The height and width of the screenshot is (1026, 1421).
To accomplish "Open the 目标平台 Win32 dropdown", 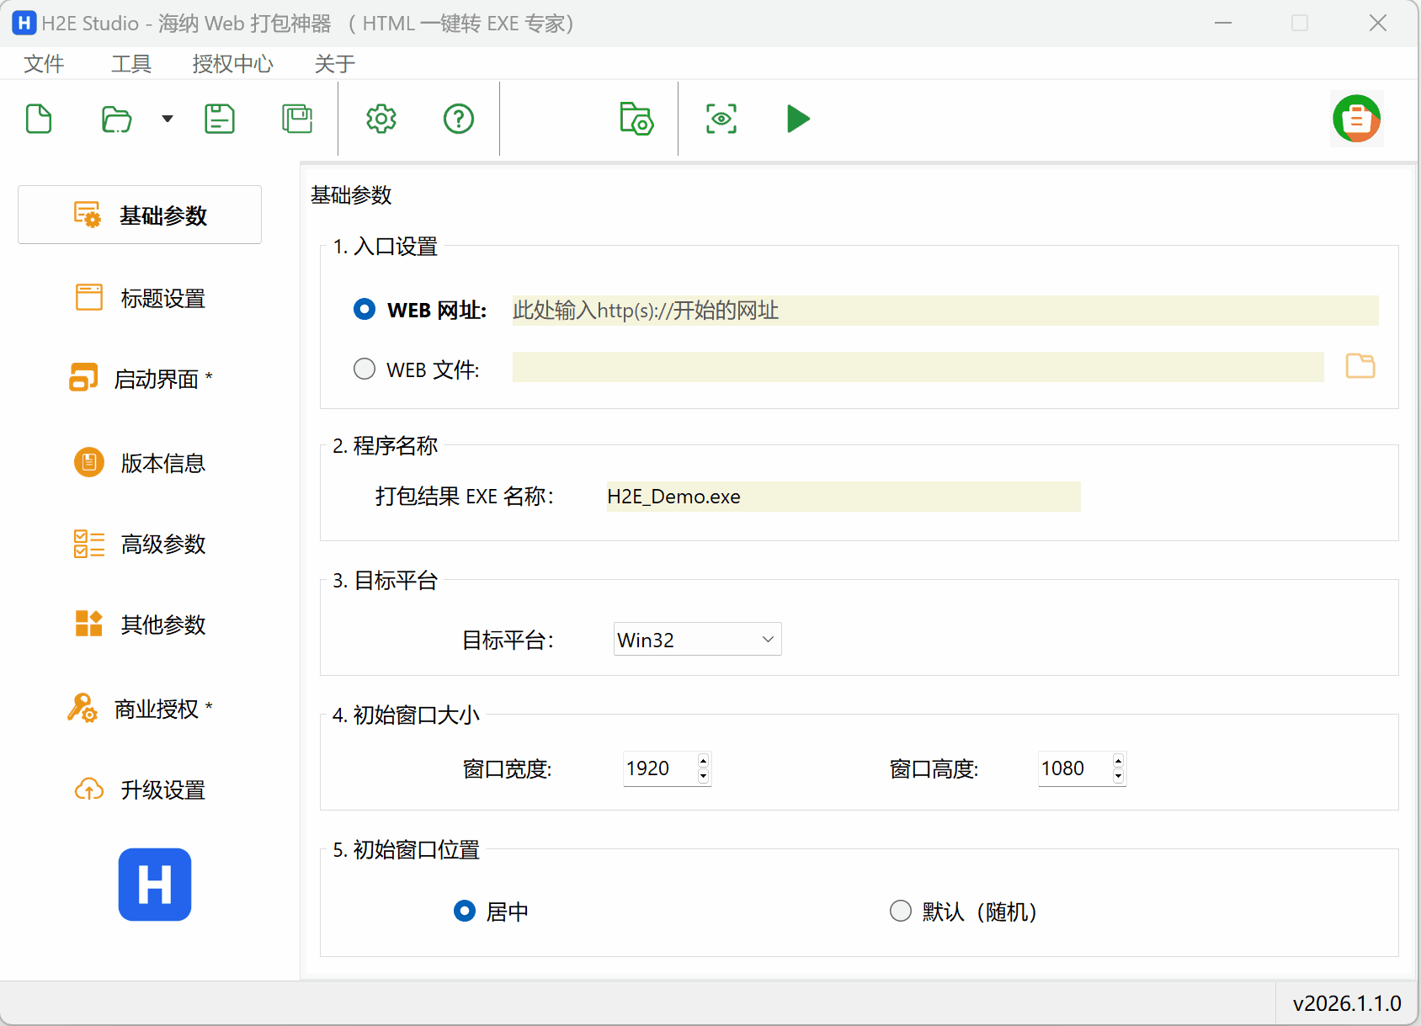I will pyautogui.click(x=697, y=639).
